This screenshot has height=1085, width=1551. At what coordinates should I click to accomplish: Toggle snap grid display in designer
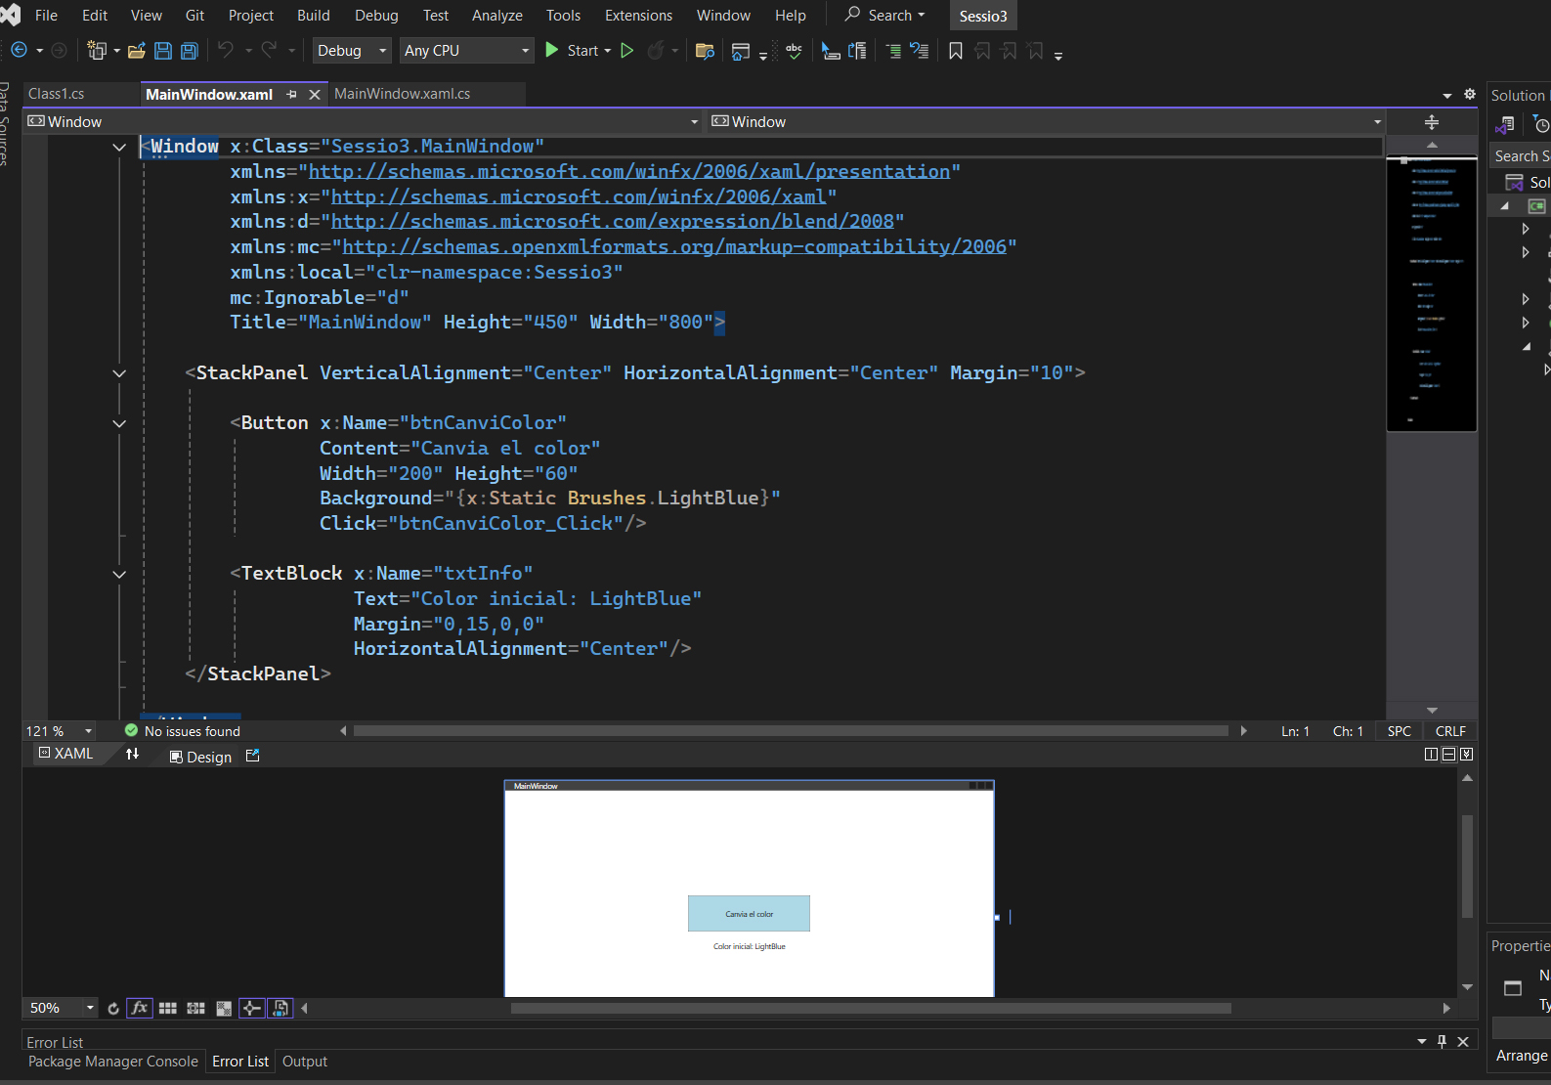168,1008
